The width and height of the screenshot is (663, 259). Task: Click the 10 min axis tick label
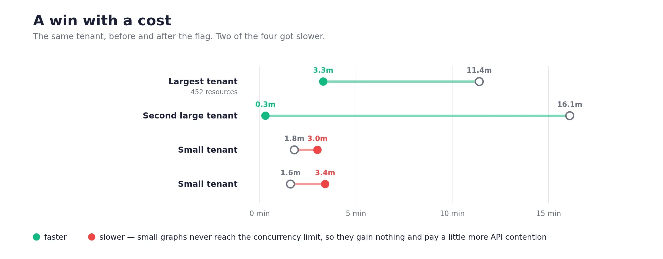452,214
